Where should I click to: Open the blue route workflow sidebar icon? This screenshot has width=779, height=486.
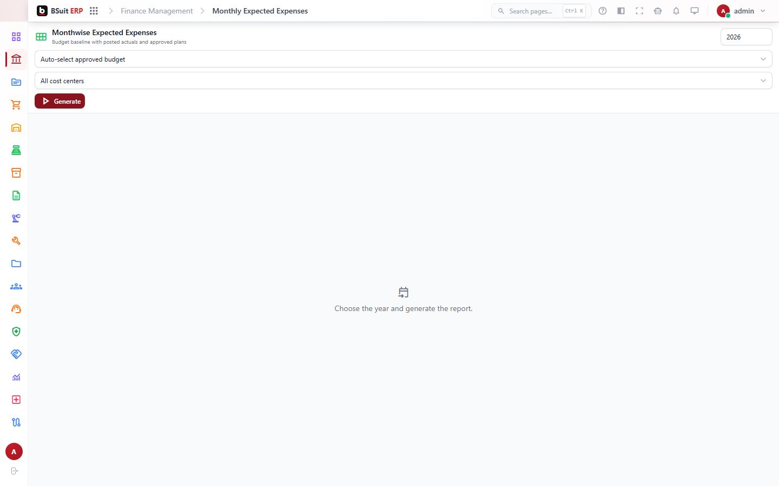point(16,422)
